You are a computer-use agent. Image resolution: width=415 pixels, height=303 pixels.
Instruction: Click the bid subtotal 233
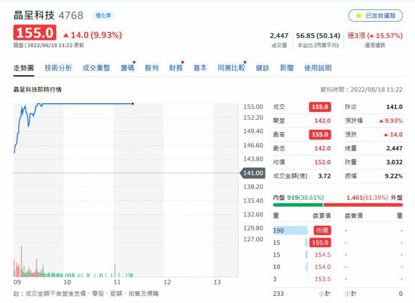[x=279, y=294]
